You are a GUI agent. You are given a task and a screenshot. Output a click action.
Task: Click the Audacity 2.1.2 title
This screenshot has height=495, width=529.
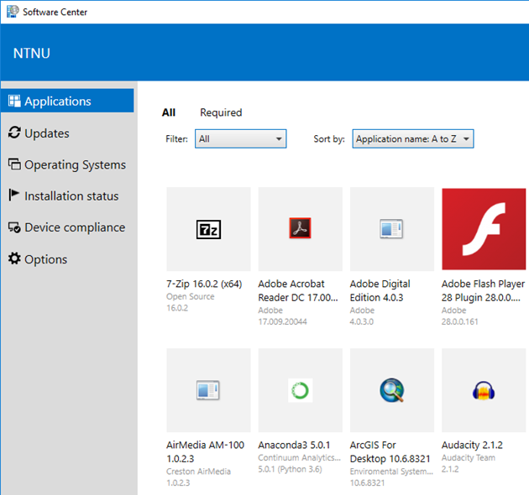coord(472,445)
